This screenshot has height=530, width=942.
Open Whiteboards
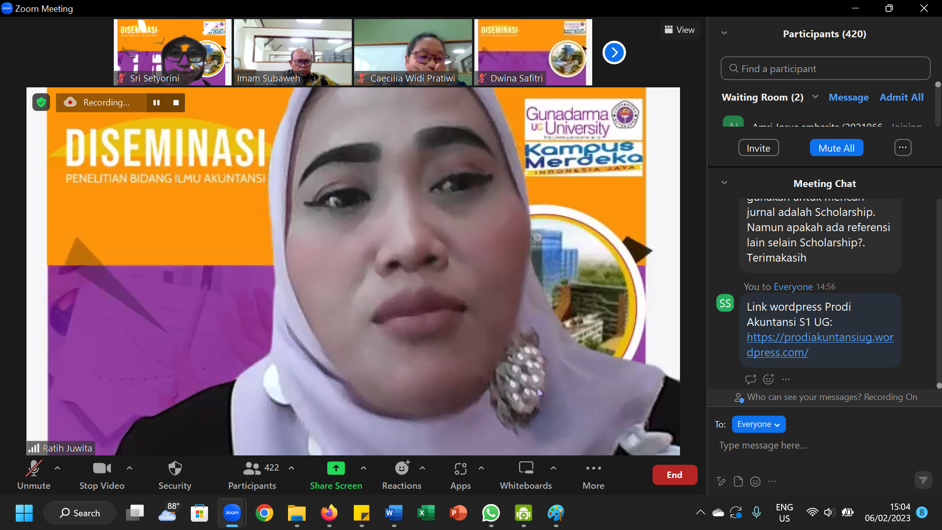[526, 475]
